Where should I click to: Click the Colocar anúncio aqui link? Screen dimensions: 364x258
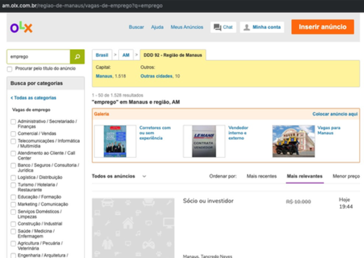[335, 114]
